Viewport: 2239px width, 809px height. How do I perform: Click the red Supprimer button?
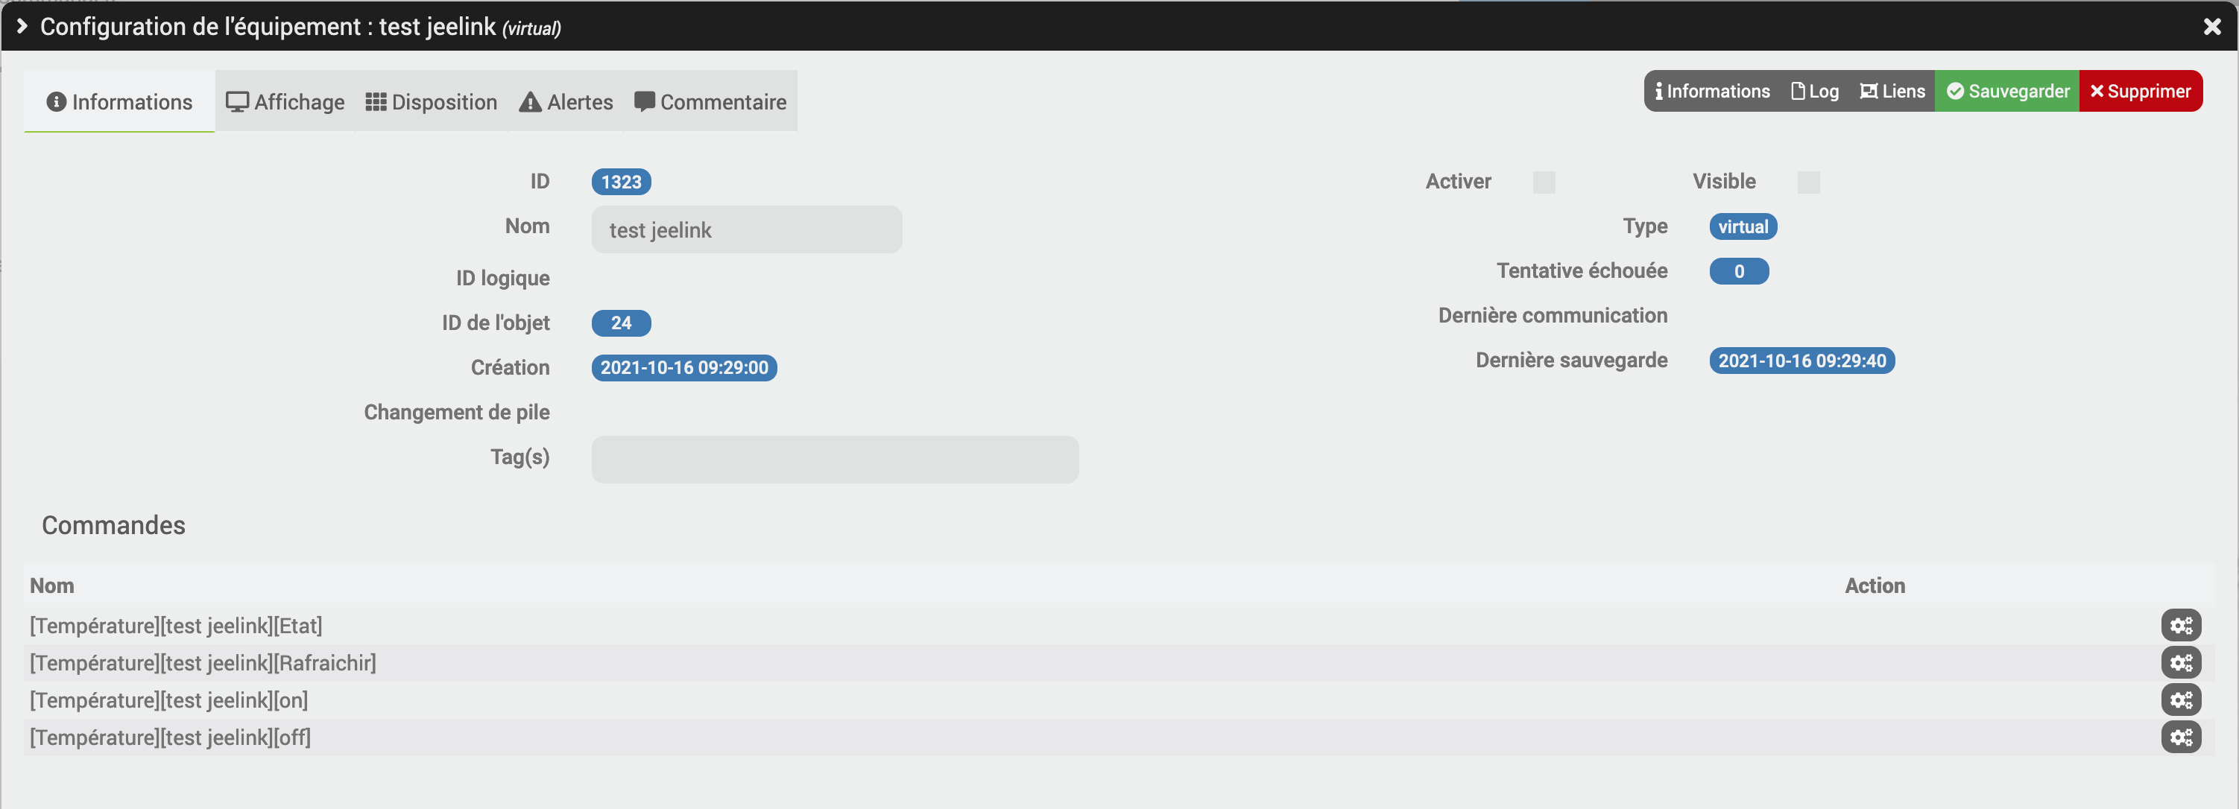click(x=2140, y=91)
